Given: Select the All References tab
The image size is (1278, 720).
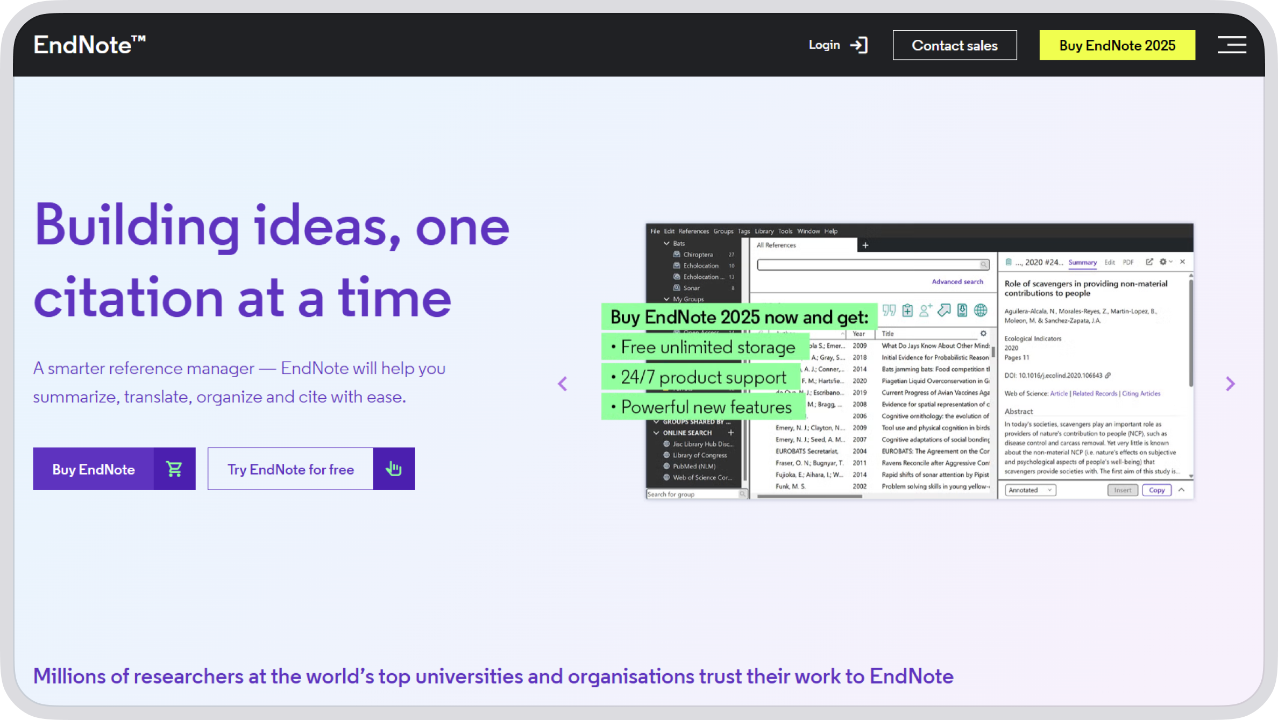Looking at the screenshot, I should pos(804,245).
